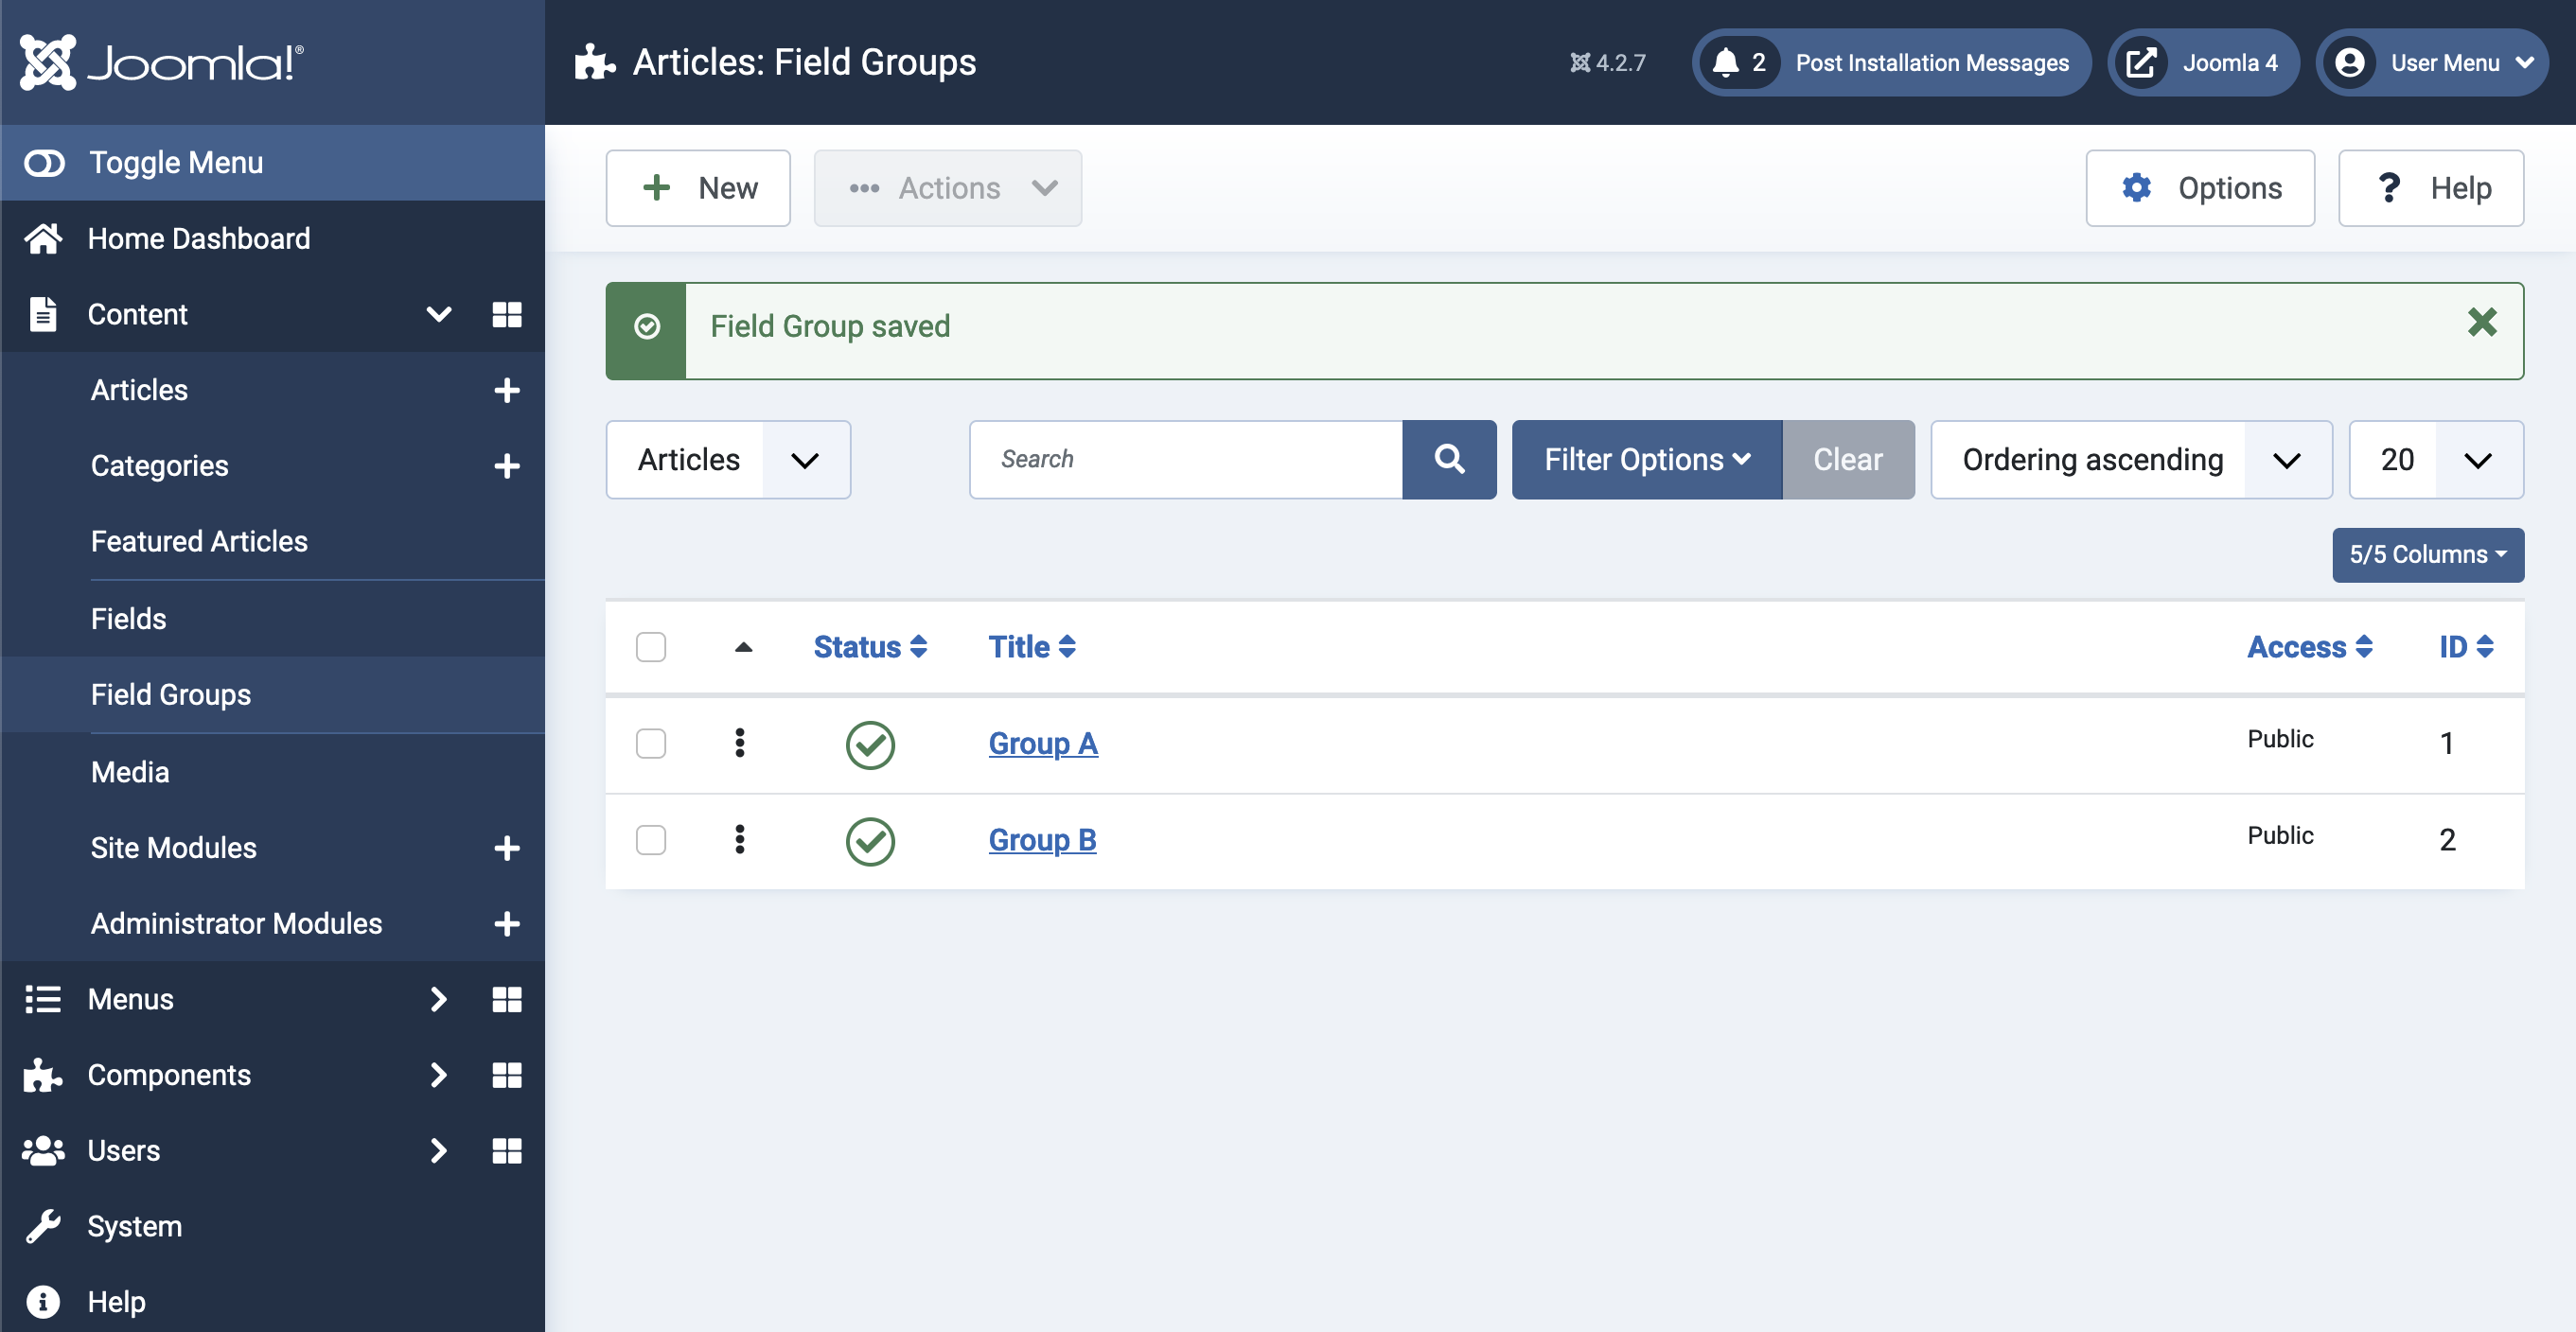Check the select-all checkbox in table header

point(651,647)
